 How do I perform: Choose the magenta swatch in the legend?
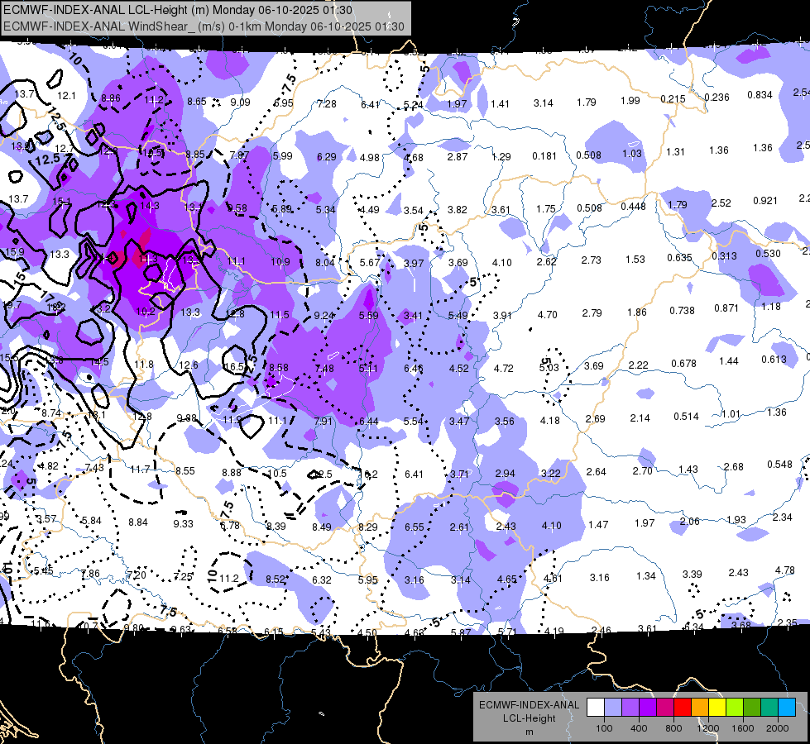pos(665,708)
